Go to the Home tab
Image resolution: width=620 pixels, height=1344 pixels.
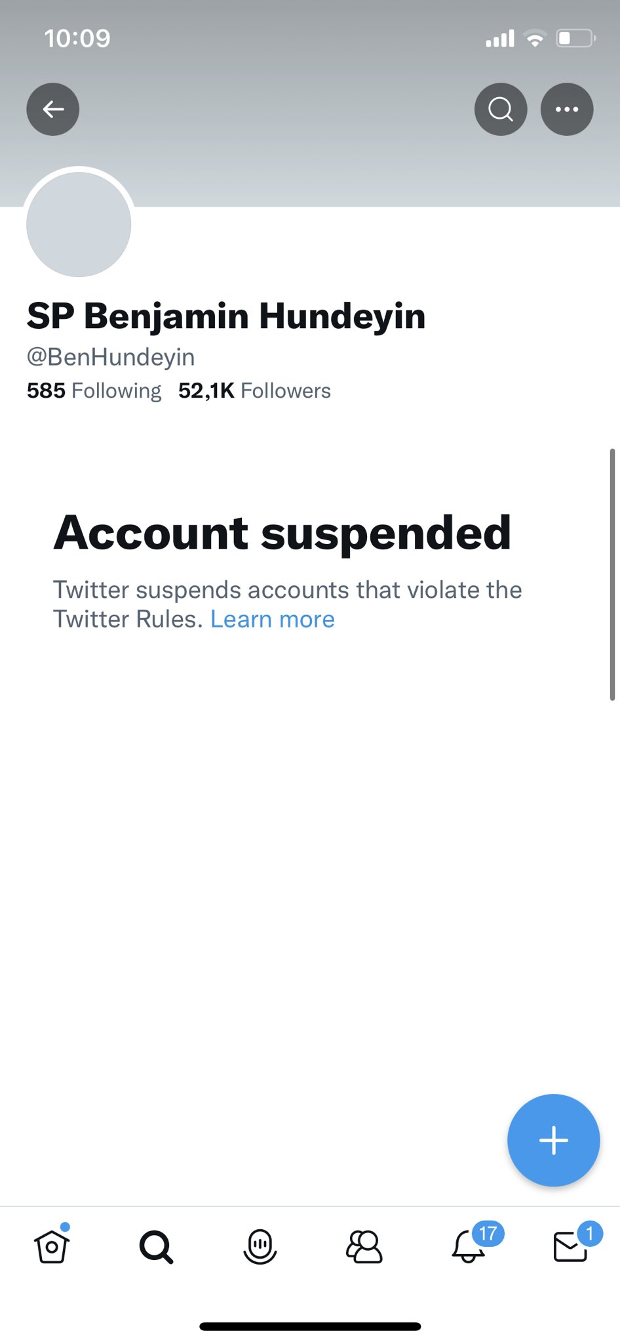pyautogui.click(x=52, y=1245)
